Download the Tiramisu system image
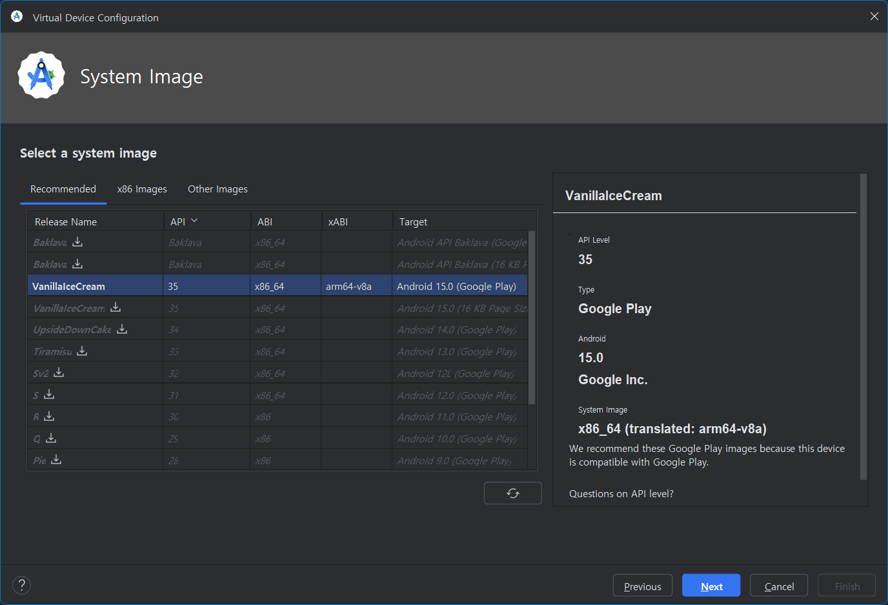 click(82, 351)
